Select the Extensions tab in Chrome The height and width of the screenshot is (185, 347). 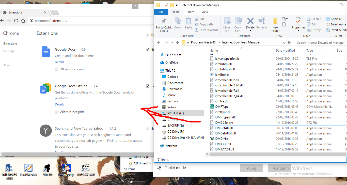pos(25,12)
